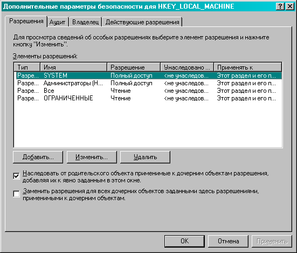Click the Применять к column header

[x=248, y=67]
